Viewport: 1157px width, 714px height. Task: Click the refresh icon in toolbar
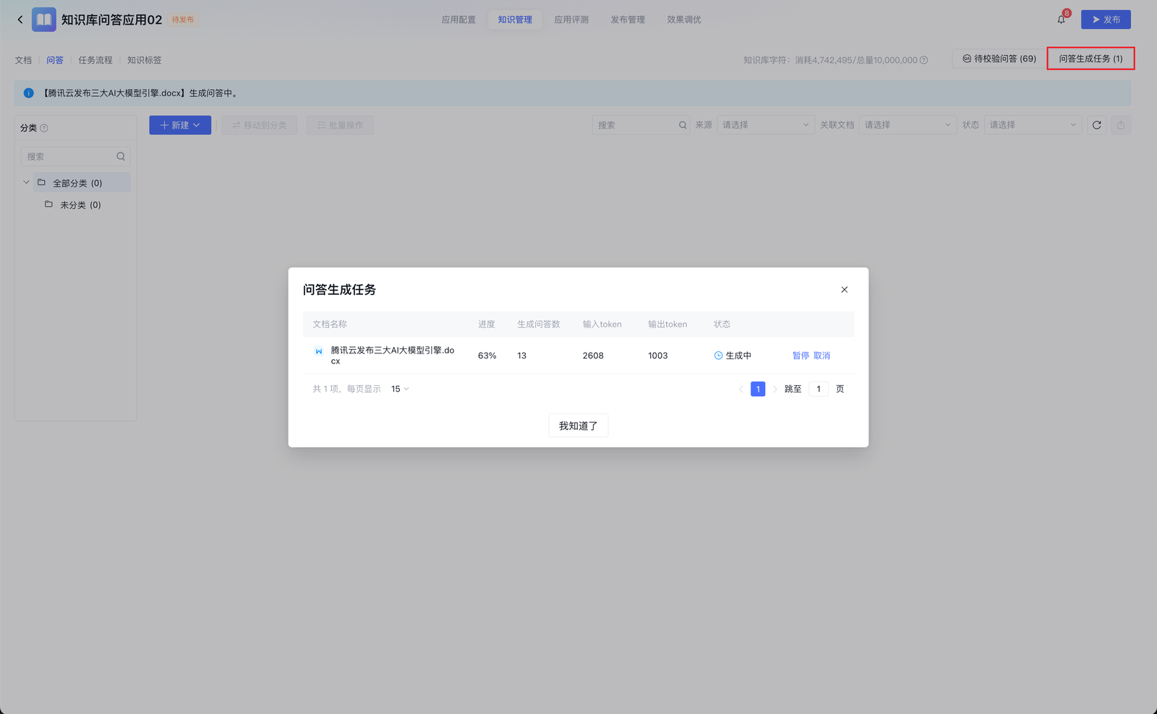pos(1096,125)
